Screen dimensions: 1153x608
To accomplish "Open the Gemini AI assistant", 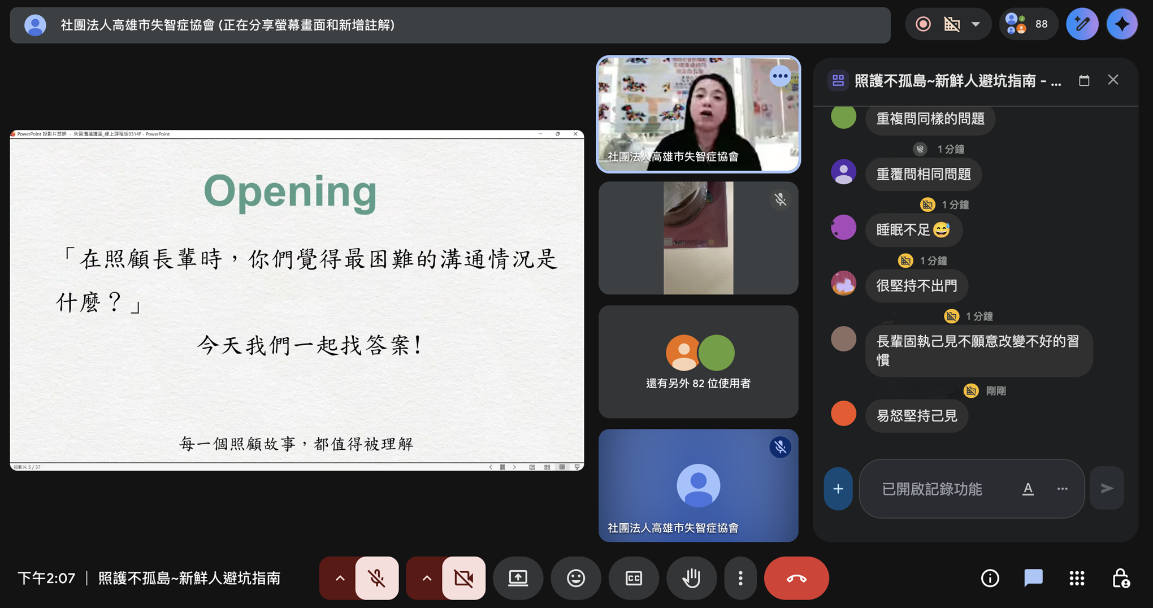I will click(x=1122, y=24).
